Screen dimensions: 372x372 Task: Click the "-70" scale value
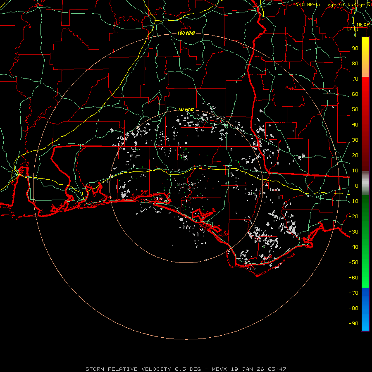tap(353, 293)
